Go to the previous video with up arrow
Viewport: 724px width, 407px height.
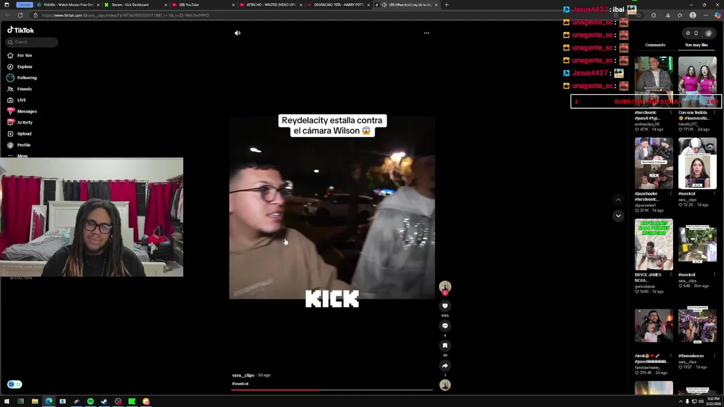tap(618, 200)
